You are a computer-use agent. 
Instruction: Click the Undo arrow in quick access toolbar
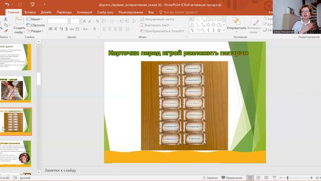pyautogui.click(x=7, y=5)
